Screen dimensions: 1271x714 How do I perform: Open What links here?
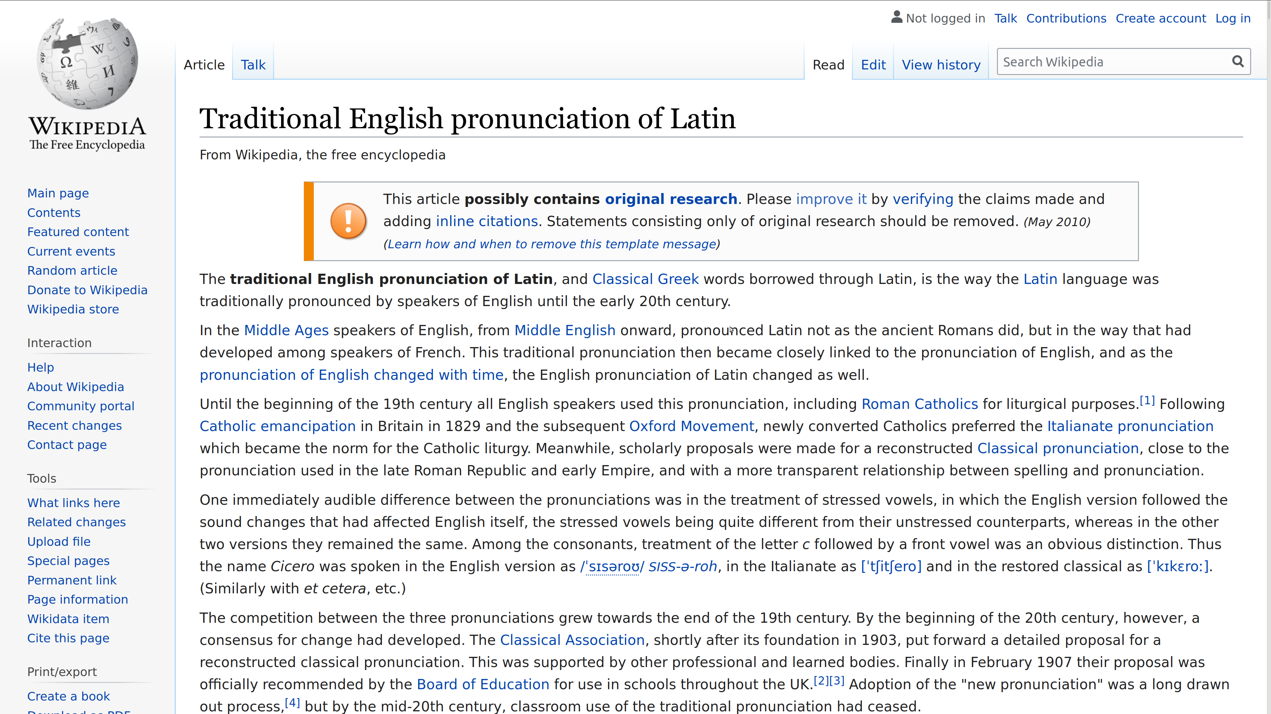coord(73,502)
